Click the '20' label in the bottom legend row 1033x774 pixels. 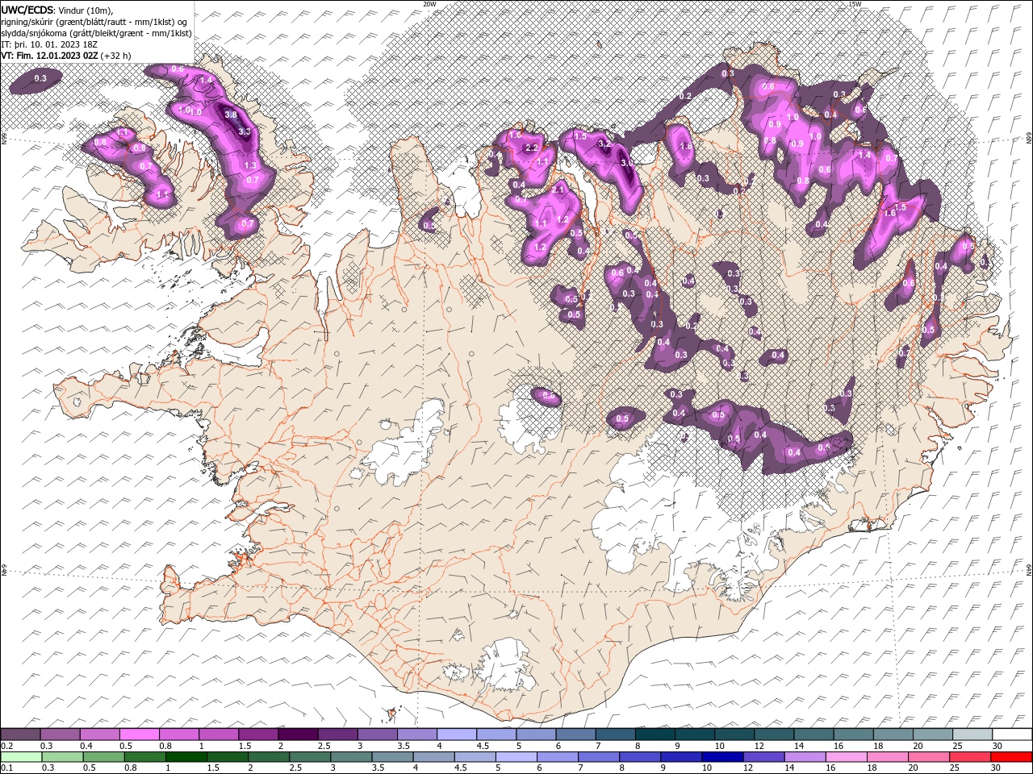[x=913, y=768]
